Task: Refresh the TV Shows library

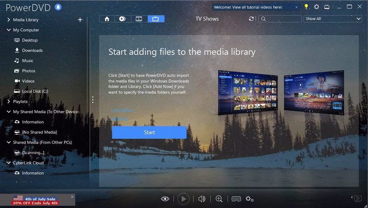Action: coord(251,19)
